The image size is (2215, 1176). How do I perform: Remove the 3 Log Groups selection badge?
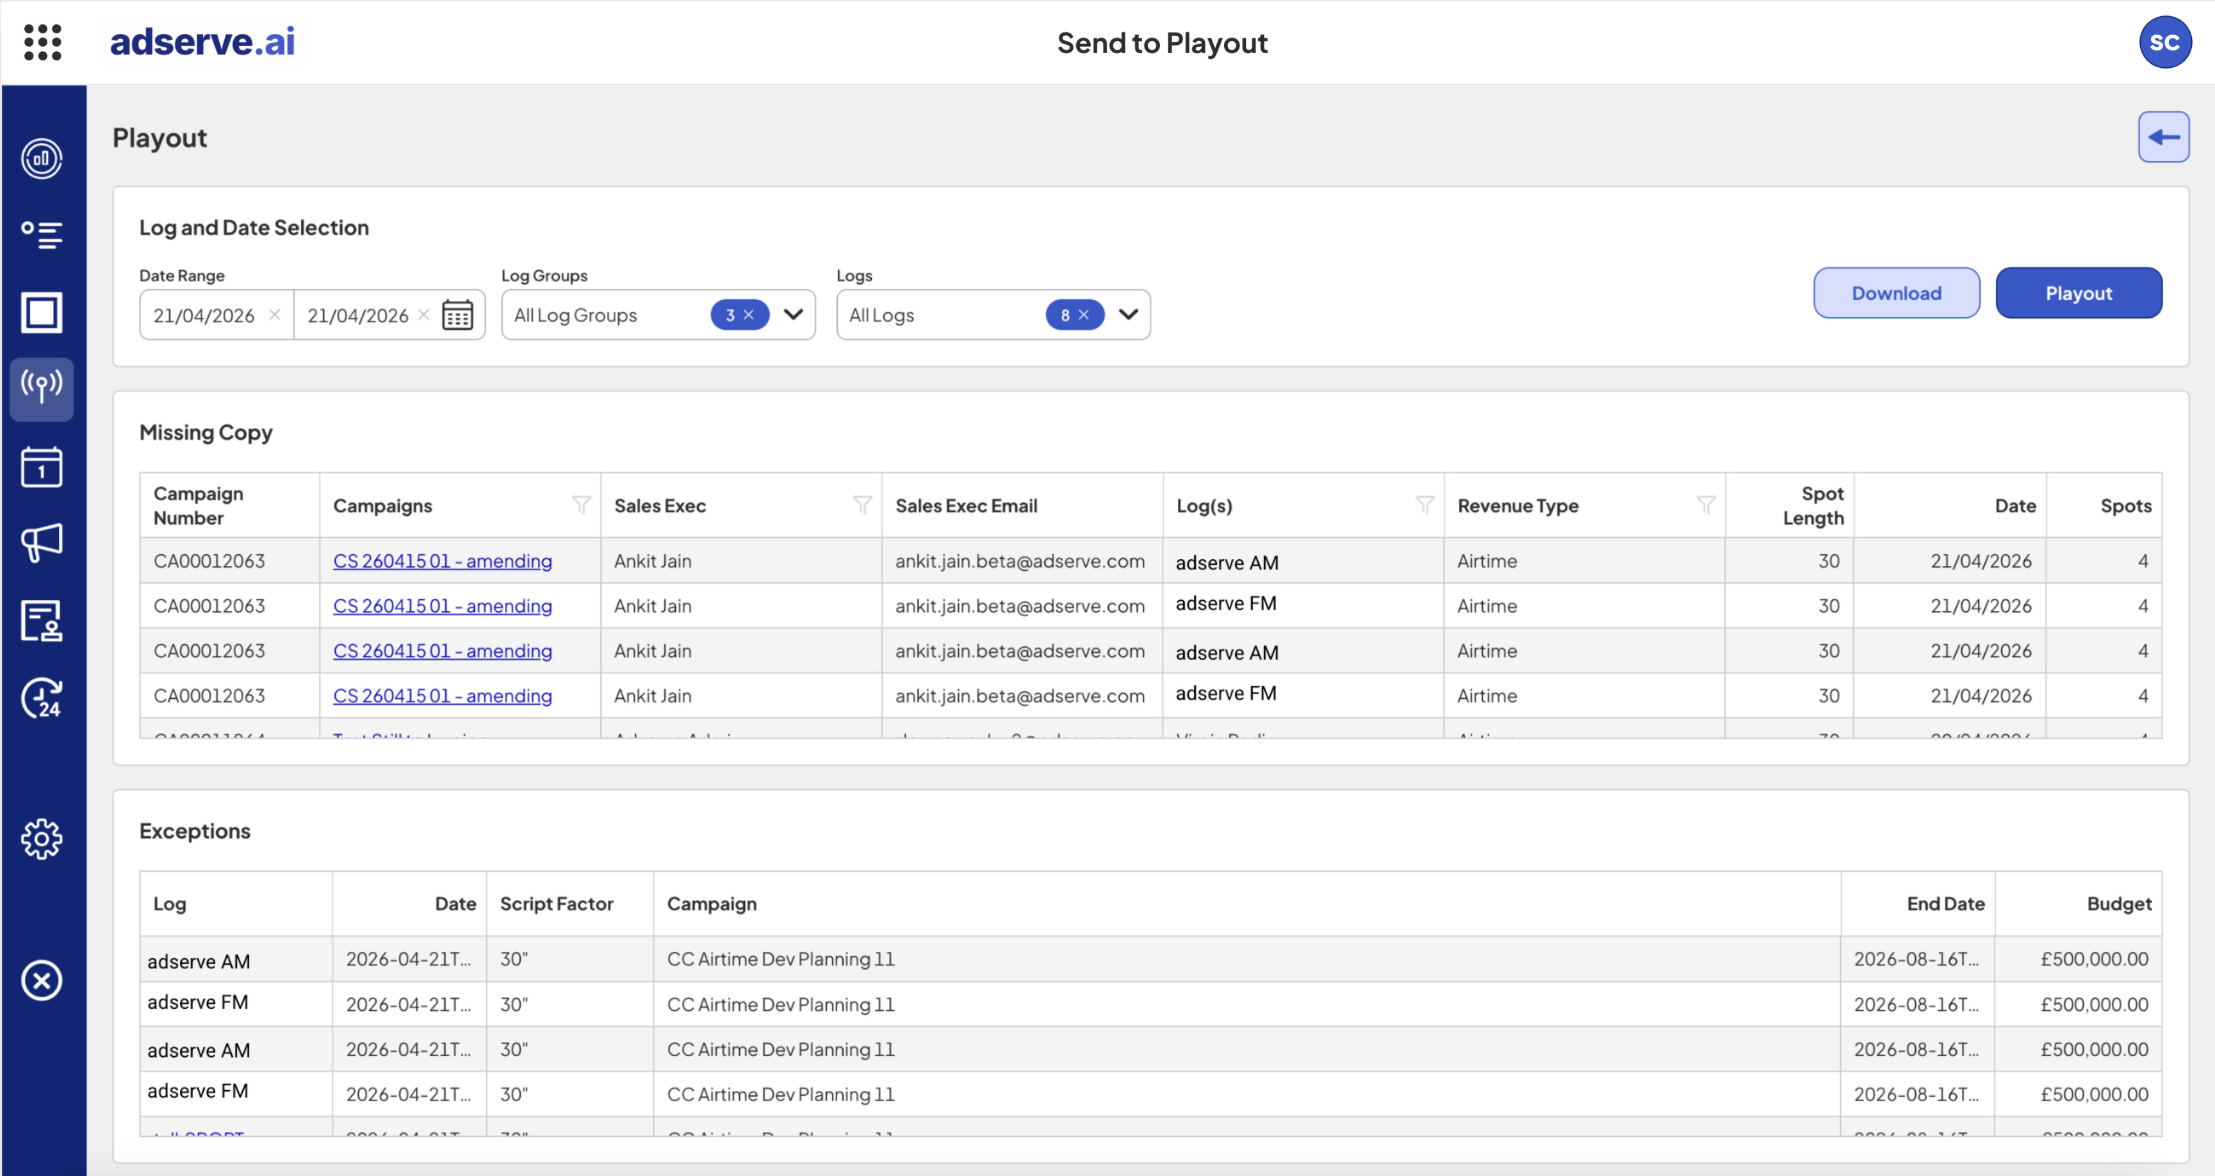point(749,314)
